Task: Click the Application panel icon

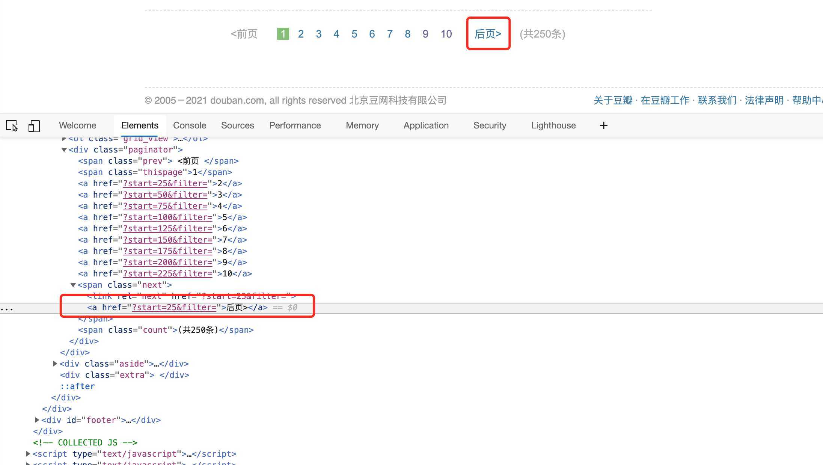Action: (426, 125)
